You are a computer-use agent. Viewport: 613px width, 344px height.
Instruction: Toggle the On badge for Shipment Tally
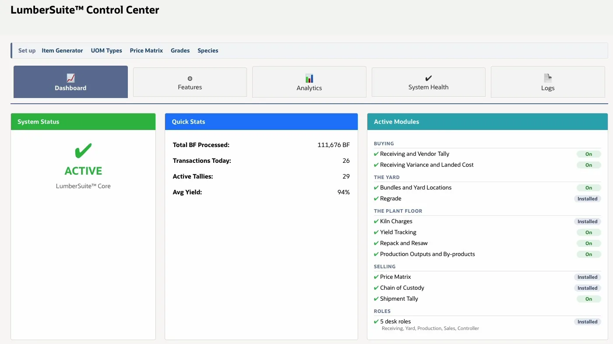pyautogui.click(x=589, y=299)
